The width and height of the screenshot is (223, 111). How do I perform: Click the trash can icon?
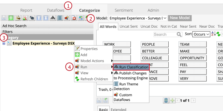pos(166,100)
